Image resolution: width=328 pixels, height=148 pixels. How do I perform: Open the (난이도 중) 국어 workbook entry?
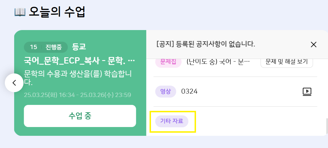tap(218, 62)
